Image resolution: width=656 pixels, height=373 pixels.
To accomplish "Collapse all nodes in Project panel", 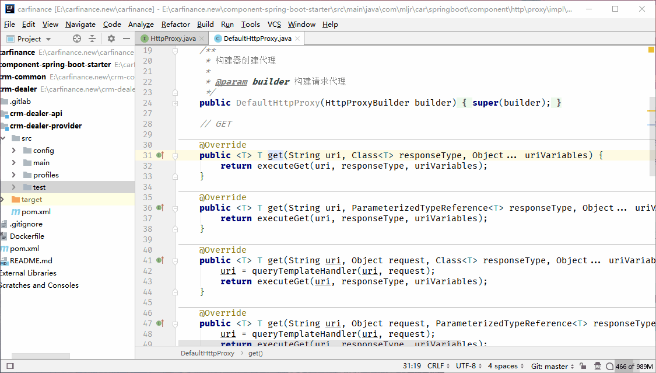I will (x=92, y=39).
